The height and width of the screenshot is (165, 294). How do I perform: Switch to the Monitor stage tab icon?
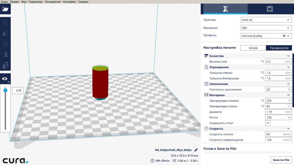pyautogui.click(x=270, y=9)
